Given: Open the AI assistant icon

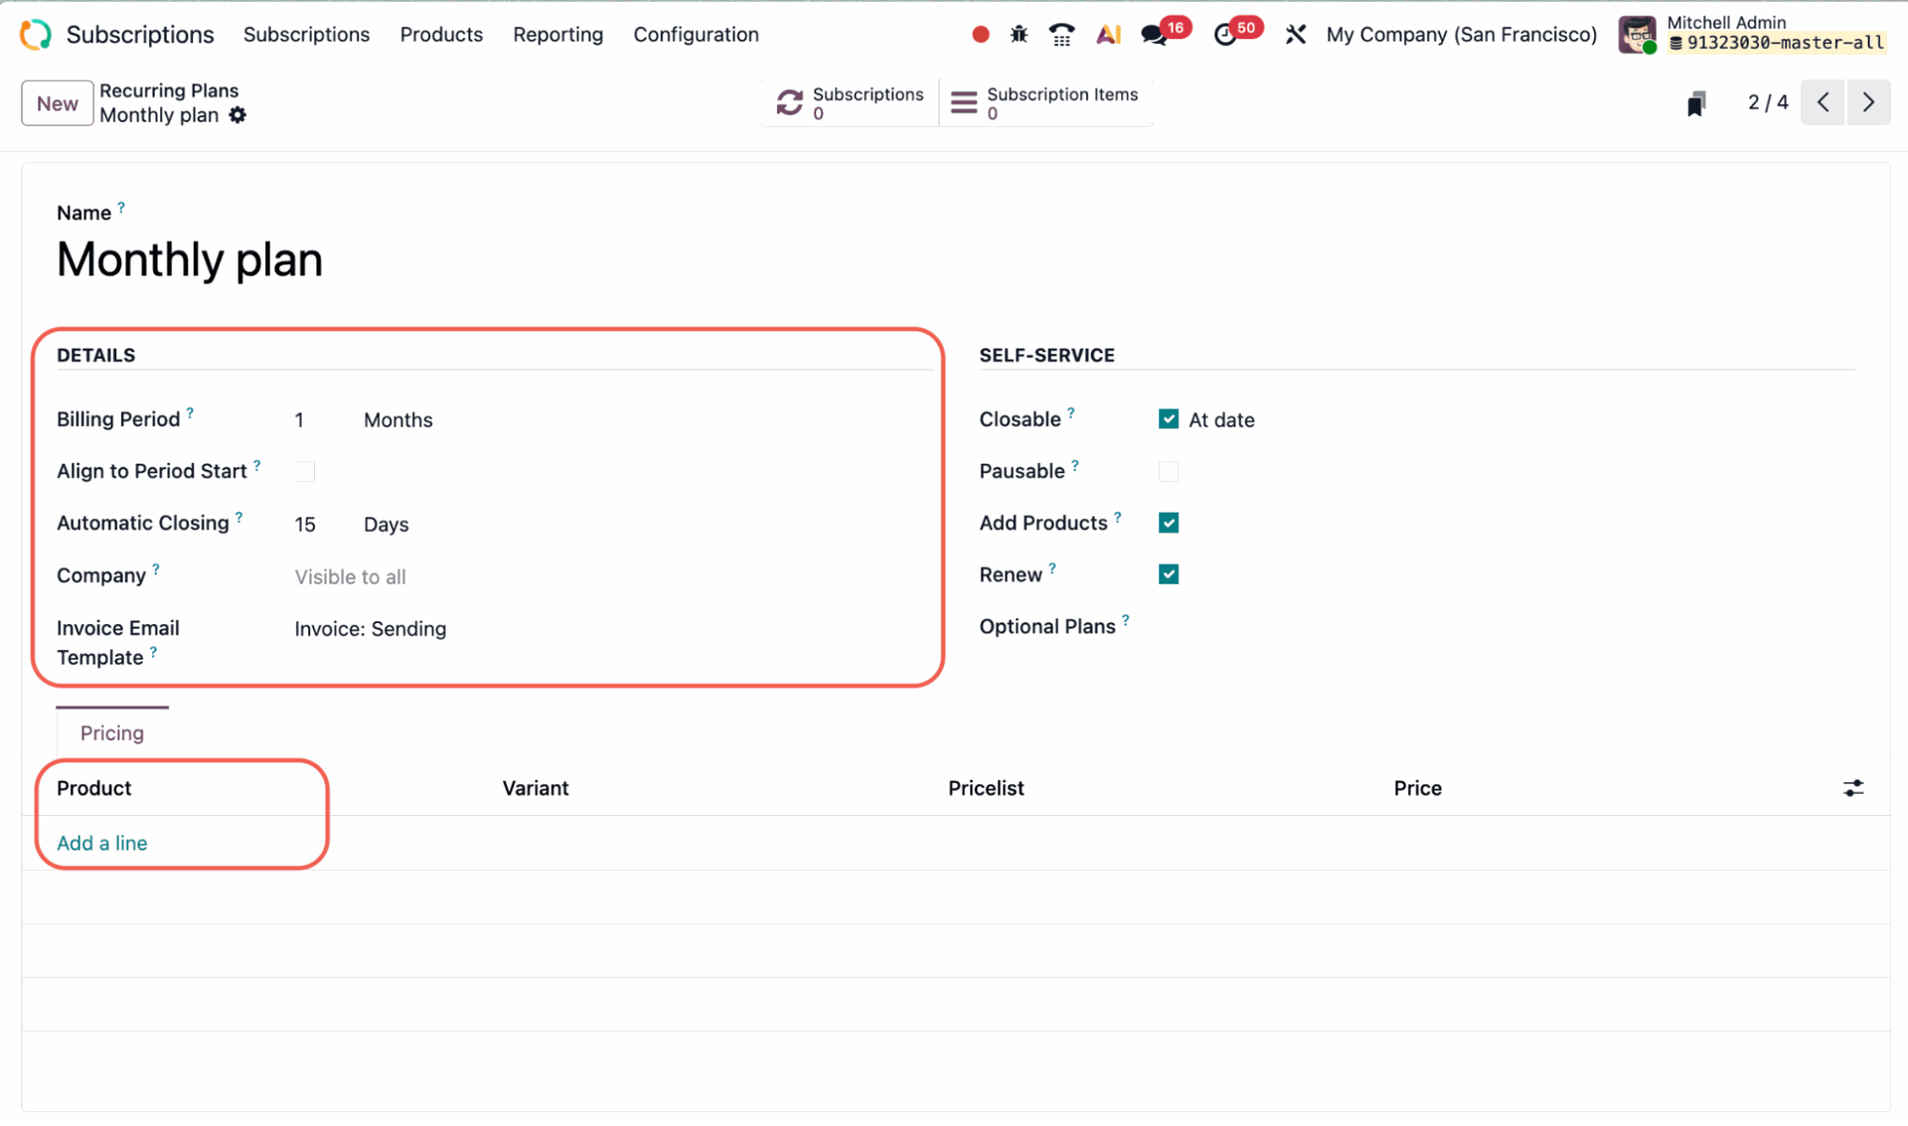Looking at the screenshot, I should 1108,35.
